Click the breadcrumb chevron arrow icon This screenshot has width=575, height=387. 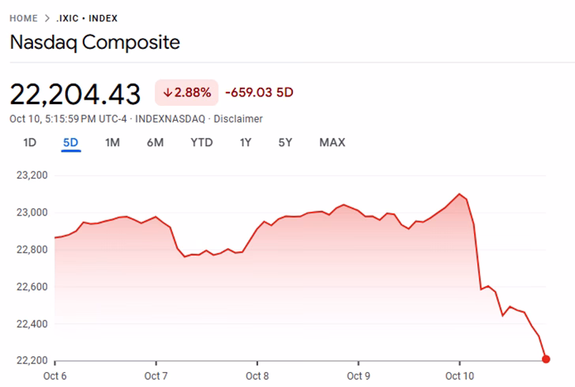(x=47, y=18)
